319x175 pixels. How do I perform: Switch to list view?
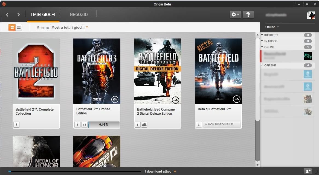coord(19,27)
